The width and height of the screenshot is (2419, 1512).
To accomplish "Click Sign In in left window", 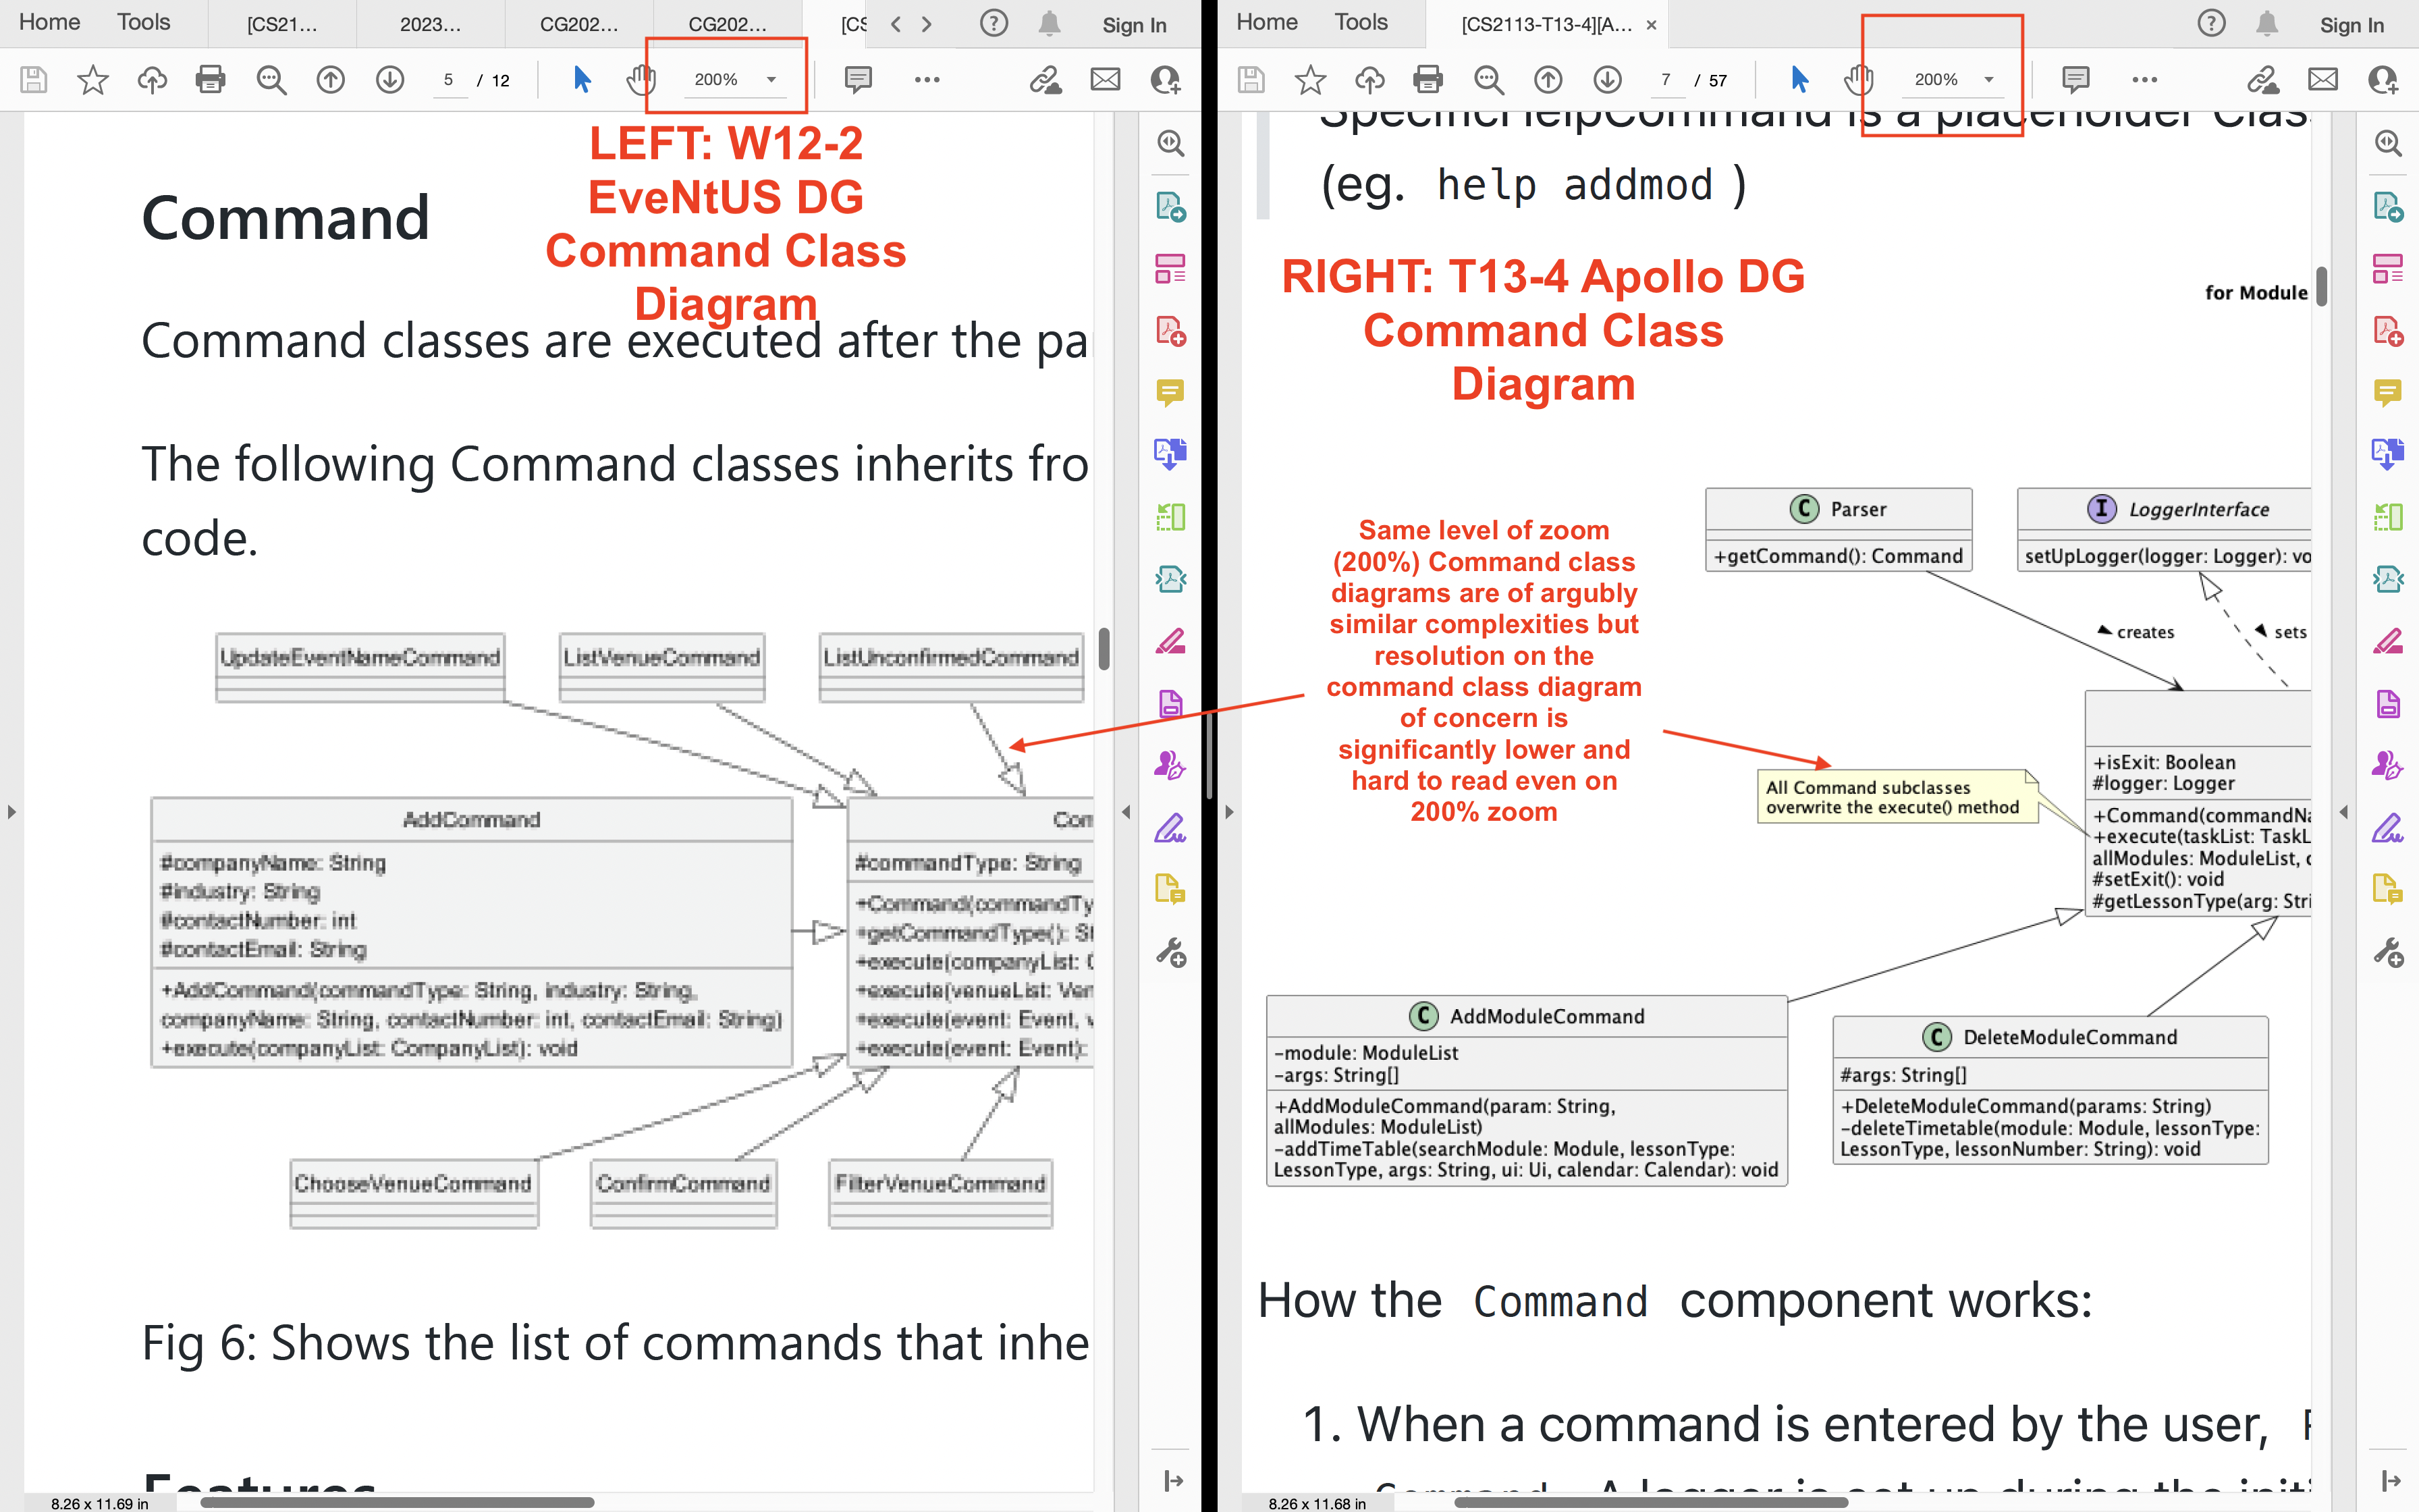I will point(1133,25).
